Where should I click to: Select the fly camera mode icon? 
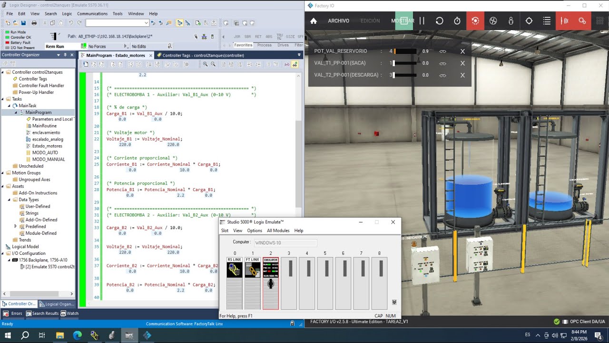[x=493, y=21]
